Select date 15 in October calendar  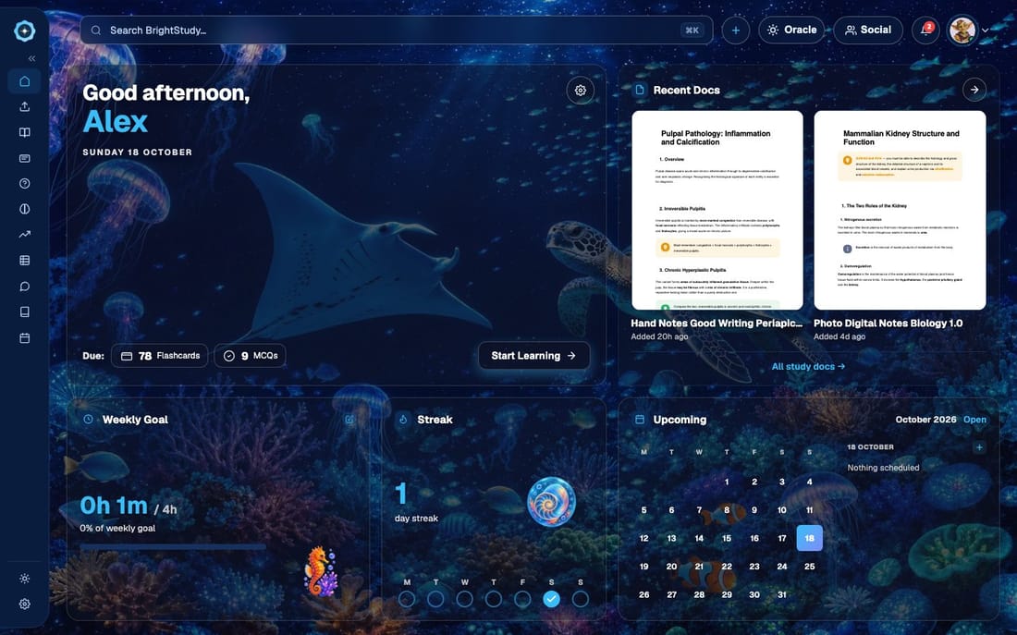(727, 538)
